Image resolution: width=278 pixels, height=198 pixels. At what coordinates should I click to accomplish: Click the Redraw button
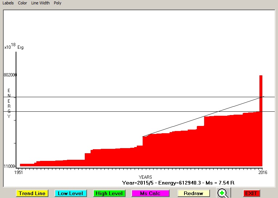pos(193,193)
